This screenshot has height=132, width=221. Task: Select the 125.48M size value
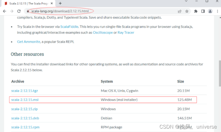tap(185, 100)
